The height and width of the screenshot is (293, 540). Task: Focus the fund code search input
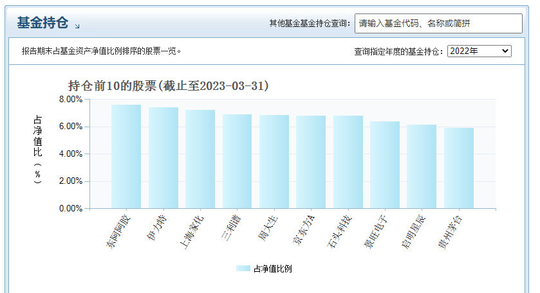point(438,23)
